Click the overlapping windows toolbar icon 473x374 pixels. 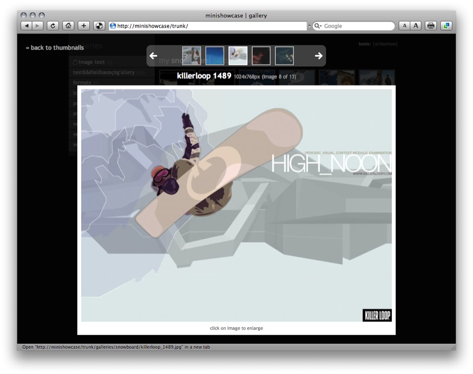(x=446, y=26)
